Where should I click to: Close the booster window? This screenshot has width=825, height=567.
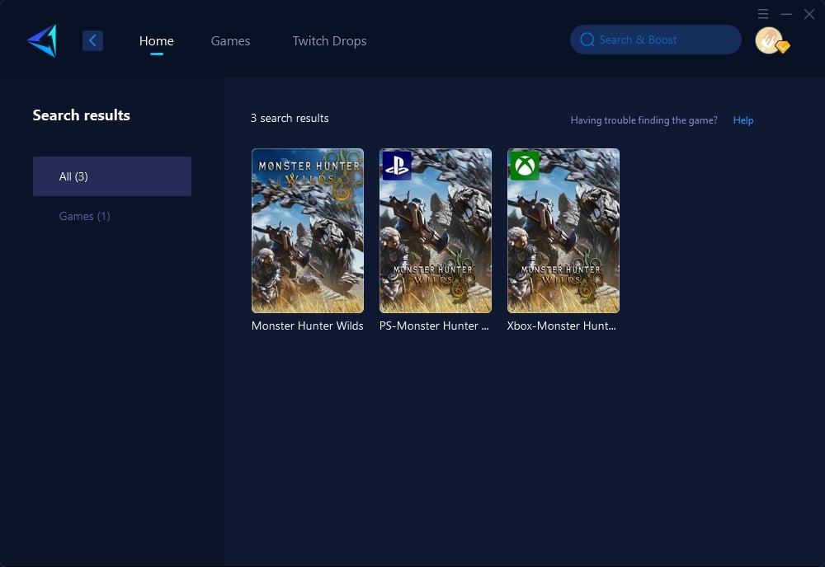point(809,14)
